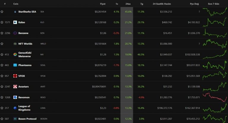Open GensoKishi Metaverse 7-day sparkline
Viewport: 228px width, 123px height.
[215, 54]
